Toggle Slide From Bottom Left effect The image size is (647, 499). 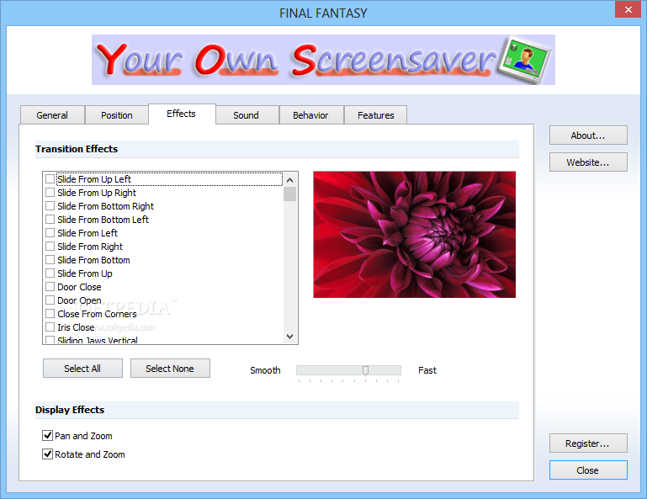pos(50,220)
